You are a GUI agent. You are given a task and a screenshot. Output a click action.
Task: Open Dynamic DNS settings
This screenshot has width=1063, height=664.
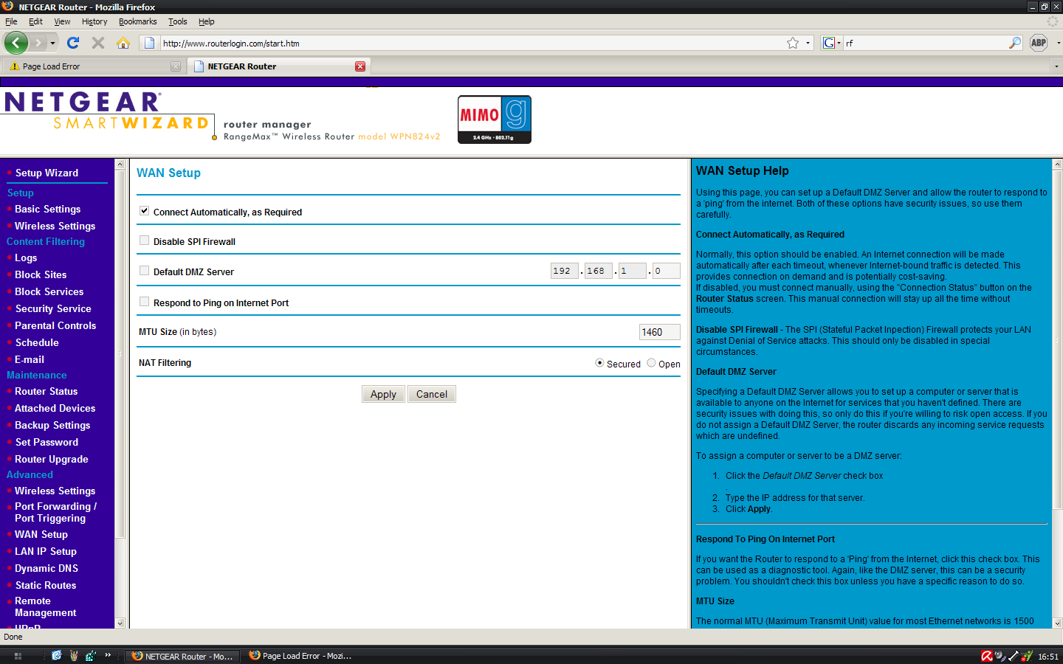click(x=47, y=568)
